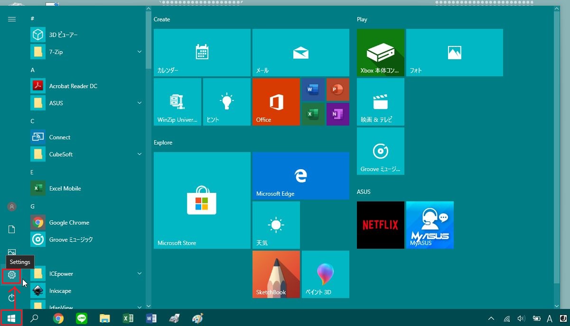Launch the WinZip Universal tile

(178, 102)
